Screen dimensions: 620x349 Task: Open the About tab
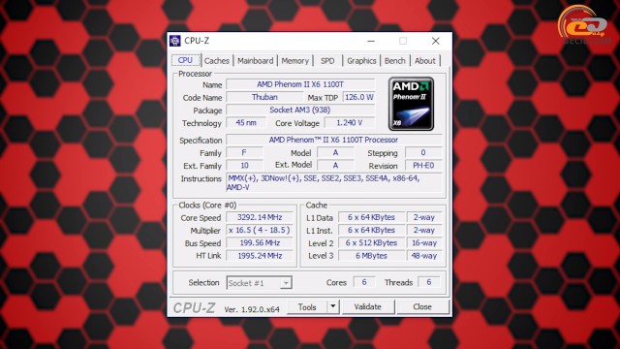coord(424,60)
